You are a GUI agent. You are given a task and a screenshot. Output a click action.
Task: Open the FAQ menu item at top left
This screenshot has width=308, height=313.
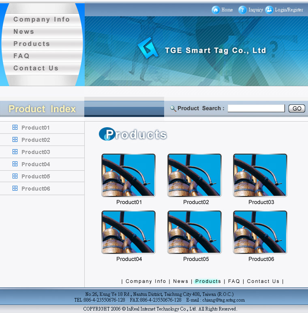point(21,56)
